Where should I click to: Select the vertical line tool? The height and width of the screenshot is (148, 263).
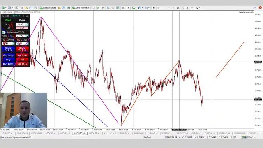click(x=164, y=8)
